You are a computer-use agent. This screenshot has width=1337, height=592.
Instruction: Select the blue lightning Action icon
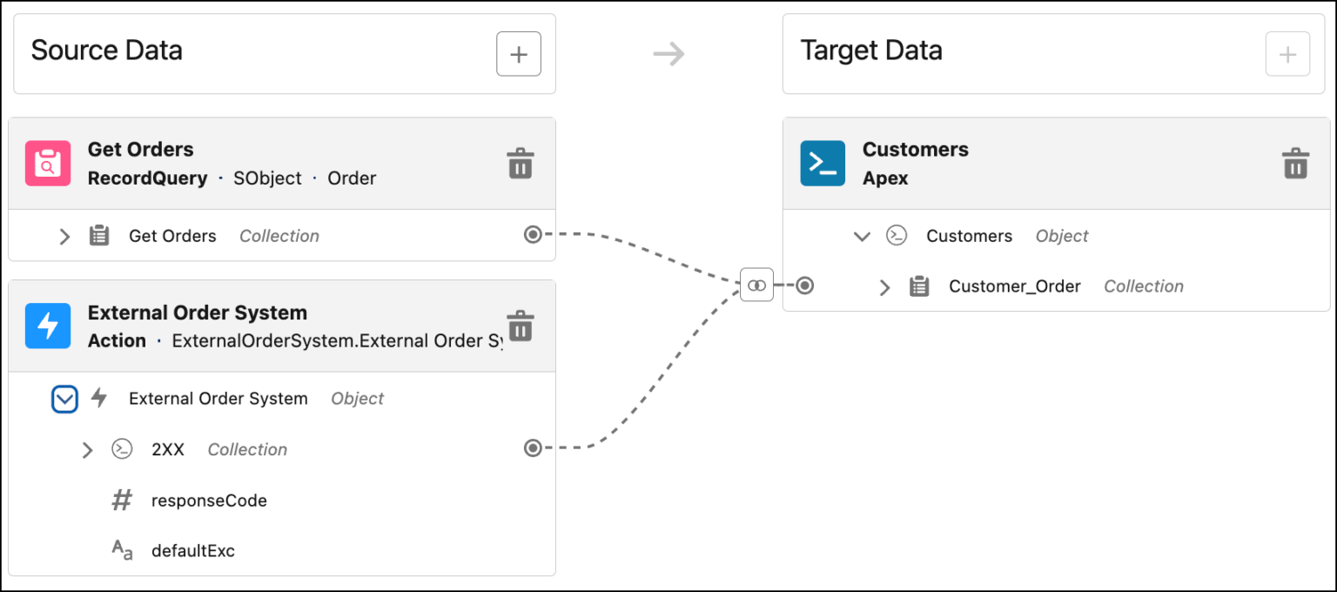pos(48,326)
